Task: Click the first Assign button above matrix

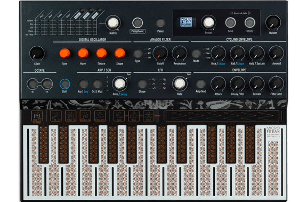Action: pos(82,10)
